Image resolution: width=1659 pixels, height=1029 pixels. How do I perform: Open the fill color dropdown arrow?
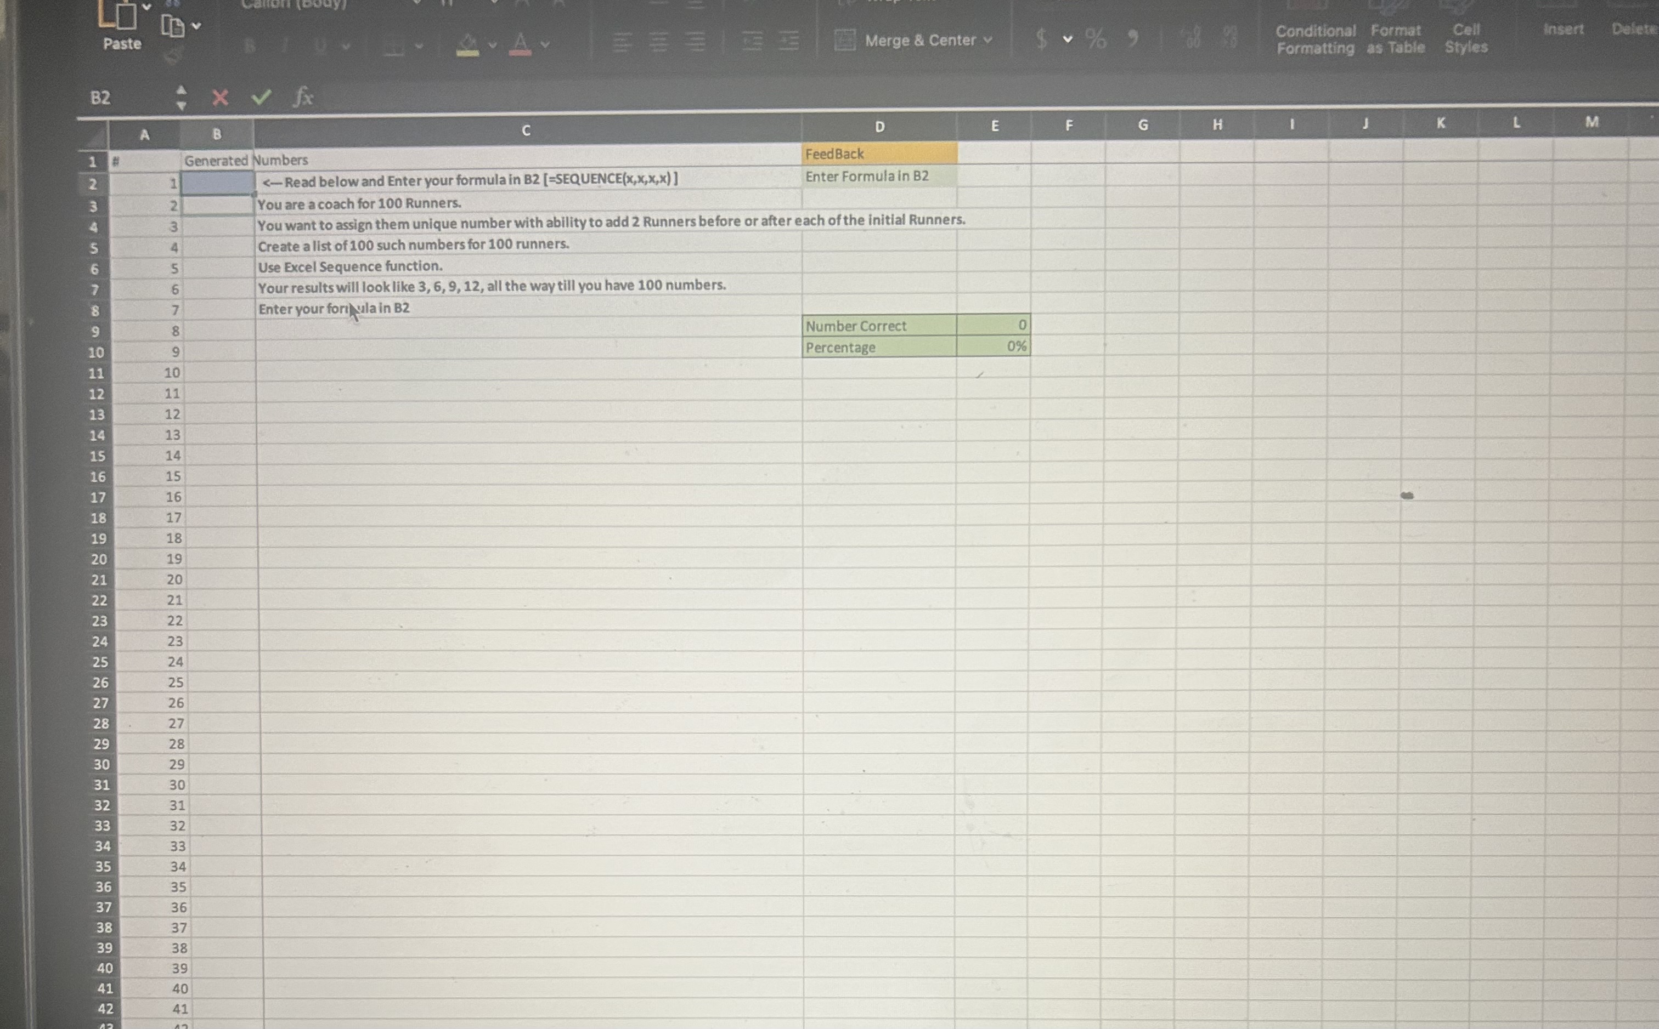492,46
